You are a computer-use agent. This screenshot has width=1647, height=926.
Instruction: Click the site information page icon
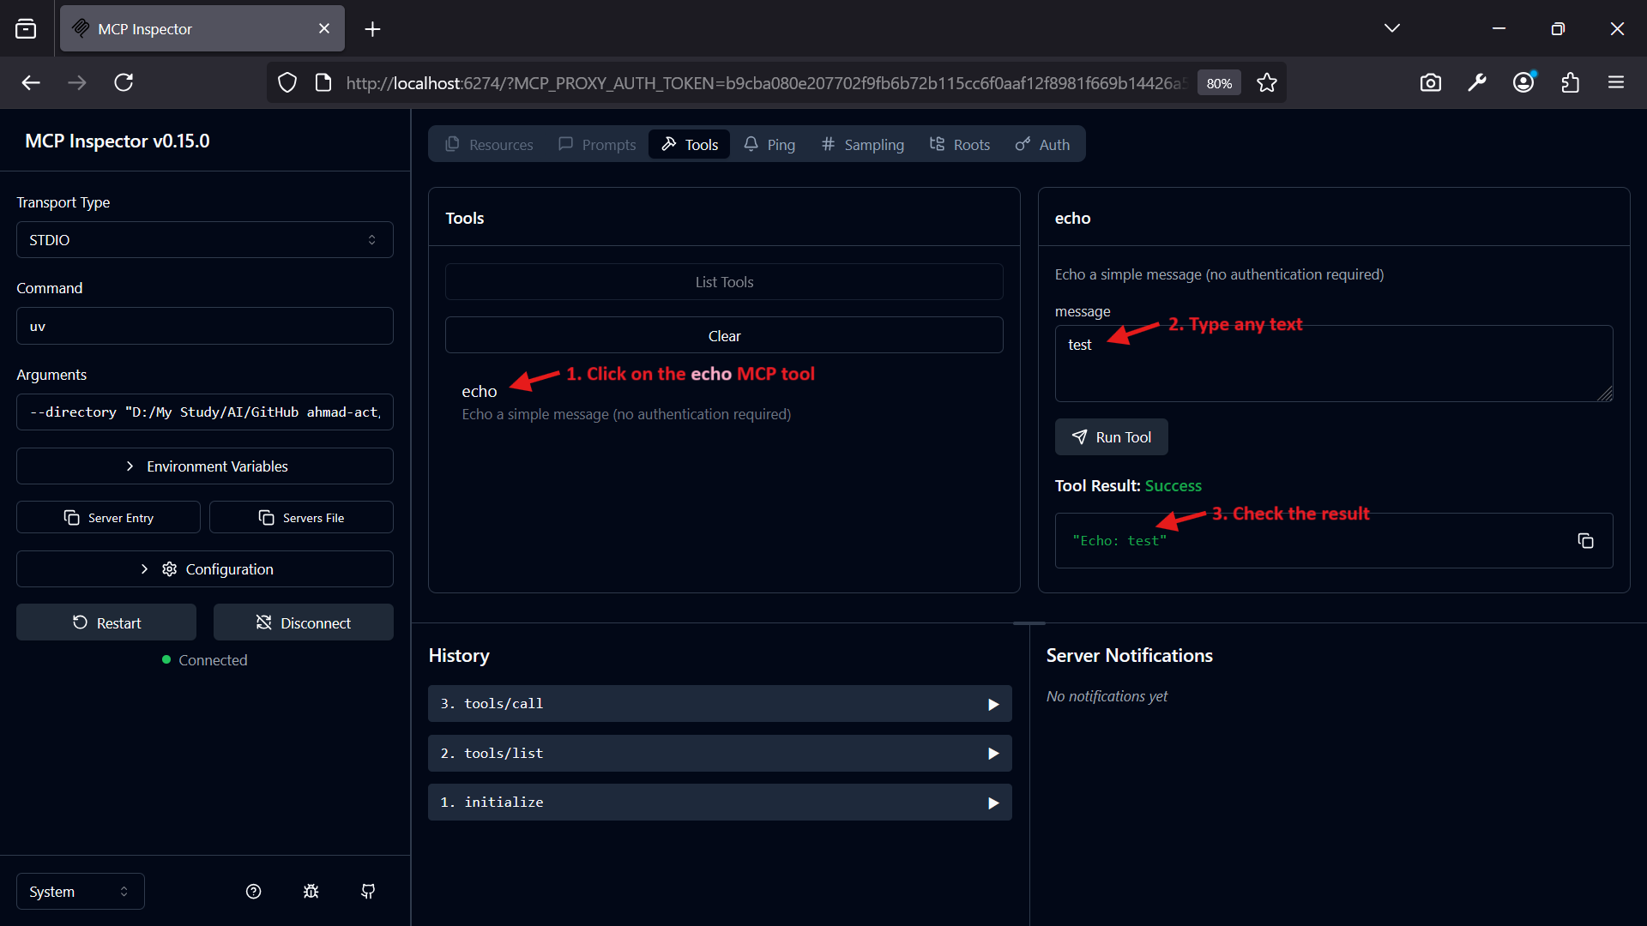323,83
